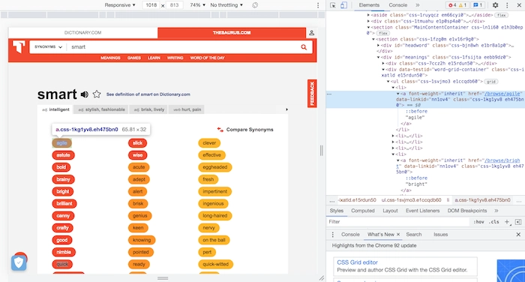Open the No throttling dropdown
The image size is (525, 282).
226,5
